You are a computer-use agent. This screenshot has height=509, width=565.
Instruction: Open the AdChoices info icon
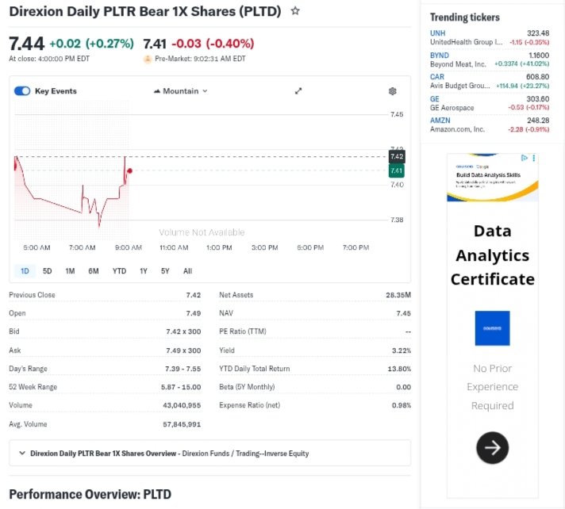pos(525,159)
